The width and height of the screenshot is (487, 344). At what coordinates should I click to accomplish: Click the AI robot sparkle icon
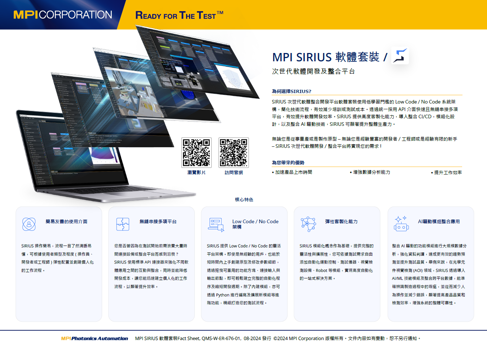click(x=401, y=224)
